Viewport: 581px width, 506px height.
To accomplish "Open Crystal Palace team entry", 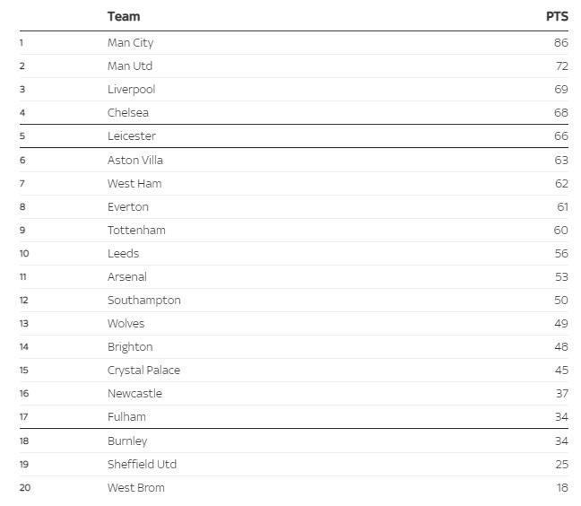I will click(x=143, y=371).
